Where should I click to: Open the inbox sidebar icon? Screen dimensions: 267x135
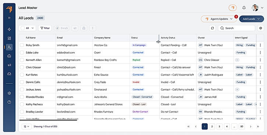(9, 74)
